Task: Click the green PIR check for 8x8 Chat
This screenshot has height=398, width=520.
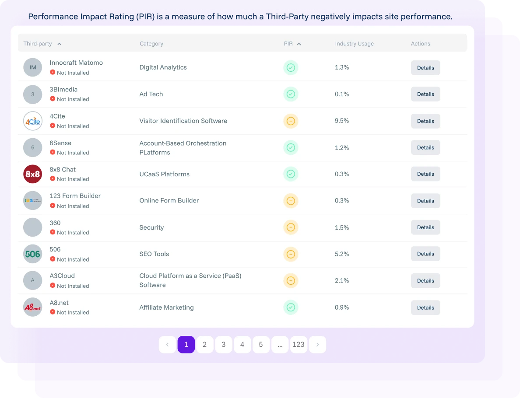Action: (x=291, y=174)
